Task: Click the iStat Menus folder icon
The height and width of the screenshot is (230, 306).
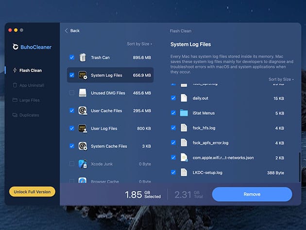Action: click(x=184, y=113)
